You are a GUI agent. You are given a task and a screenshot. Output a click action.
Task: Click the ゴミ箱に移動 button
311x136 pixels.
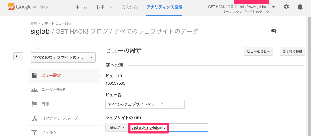(292, 51)
